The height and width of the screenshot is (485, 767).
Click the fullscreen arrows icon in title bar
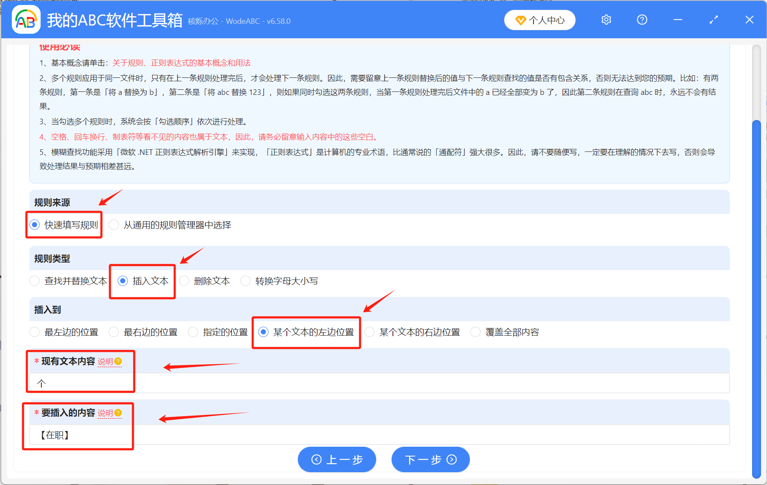click(x=713, y=20)
